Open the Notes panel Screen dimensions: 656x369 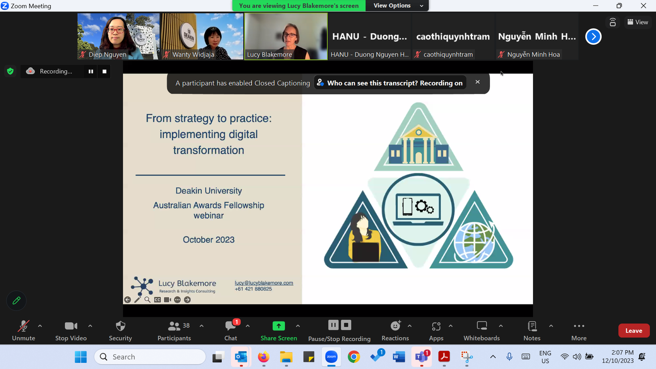[x=532, y=330]
